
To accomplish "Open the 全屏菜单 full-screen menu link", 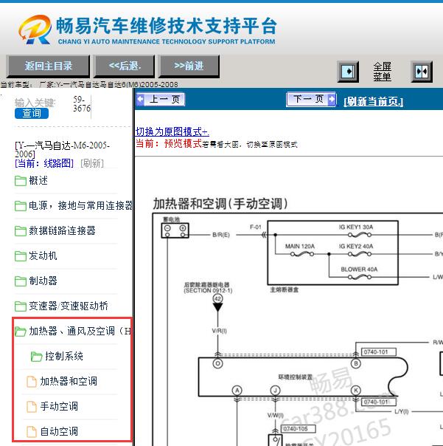I will pyautogui.click(x=382, y=72).
